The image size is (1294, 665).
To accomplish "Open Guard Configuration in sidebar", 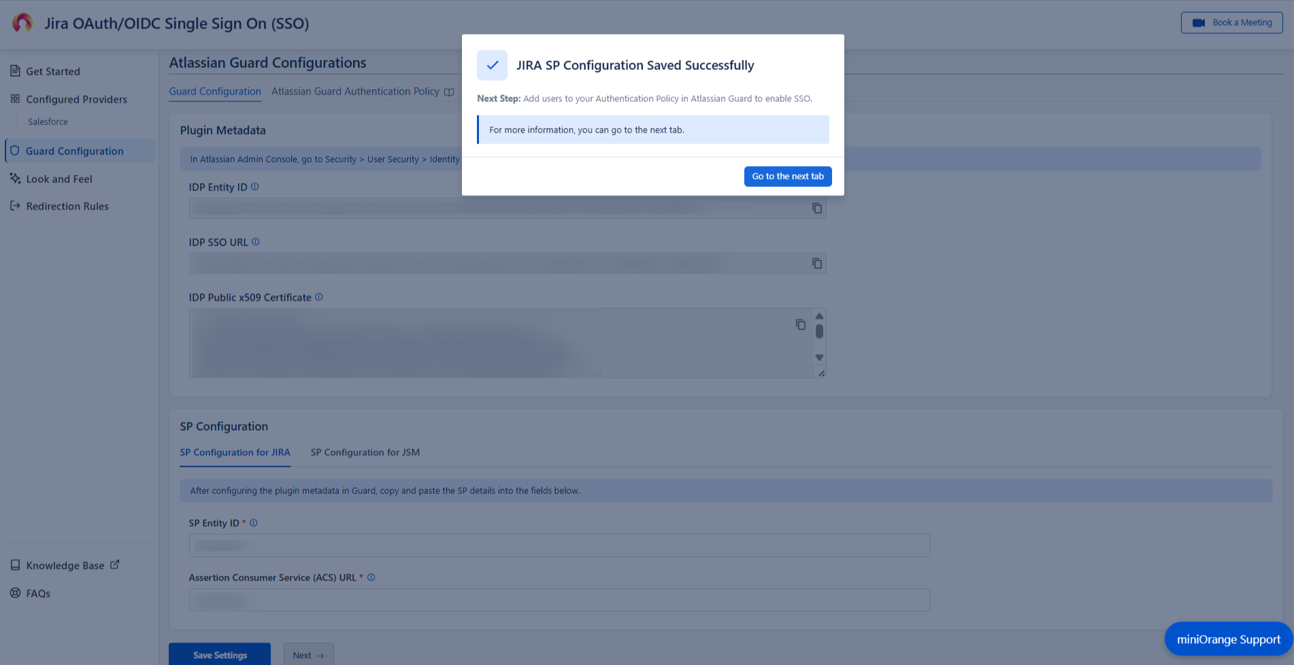I will [x=80, y=151].
